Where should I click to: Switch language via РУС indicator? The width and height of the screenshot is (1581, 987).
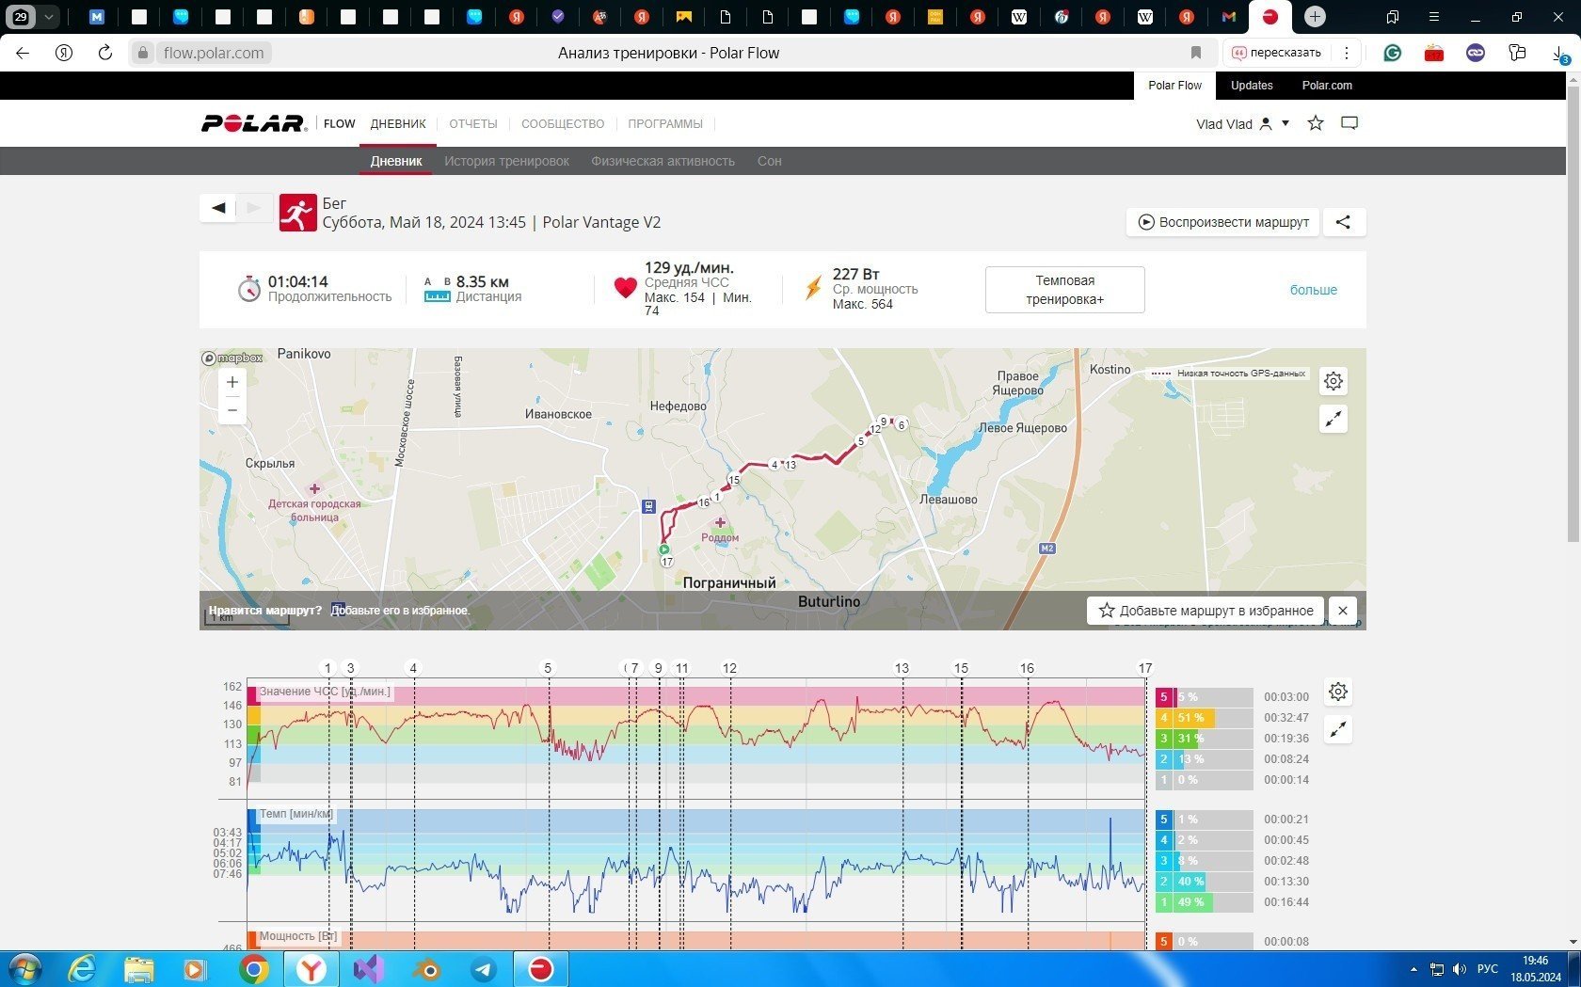pos(1488,969)
